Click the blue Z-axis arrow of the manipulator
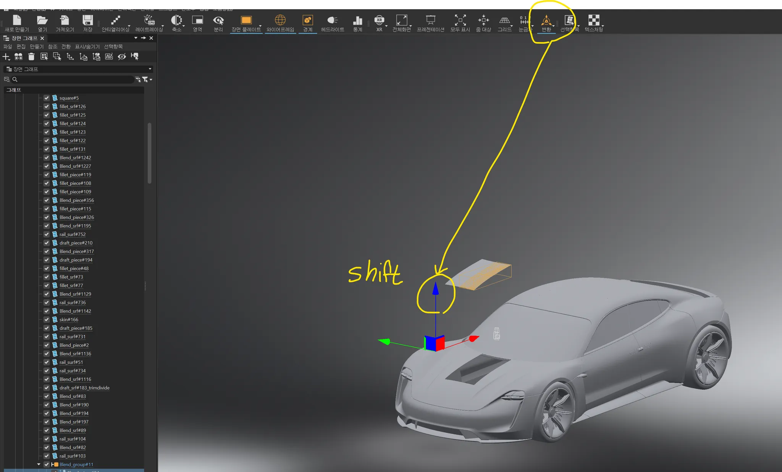782x472 pixels. [x=435, y=289]
